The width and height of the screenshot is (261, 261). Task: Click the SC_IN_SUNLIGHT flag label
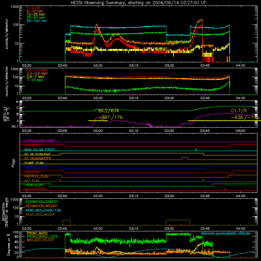click(38, 154)
